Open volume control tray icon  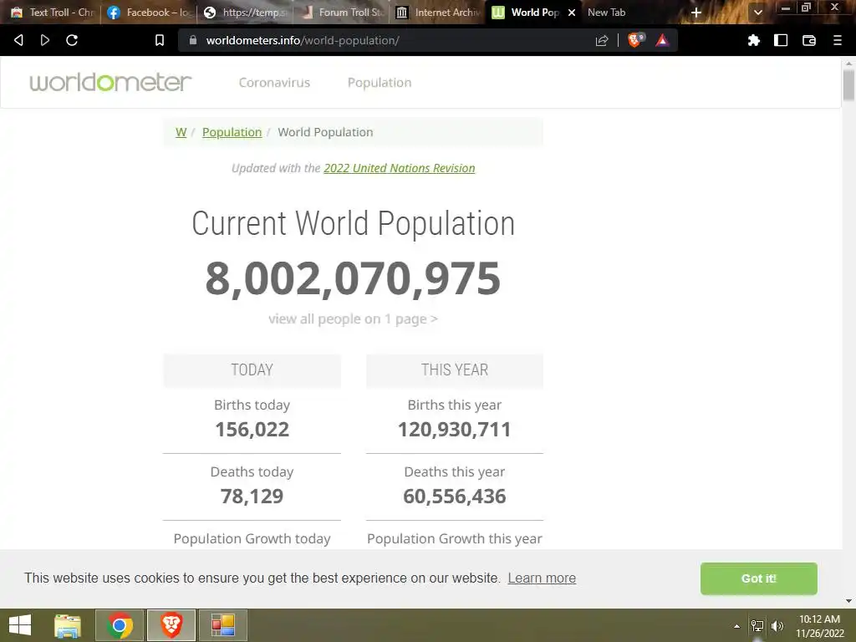click(777, 626)
